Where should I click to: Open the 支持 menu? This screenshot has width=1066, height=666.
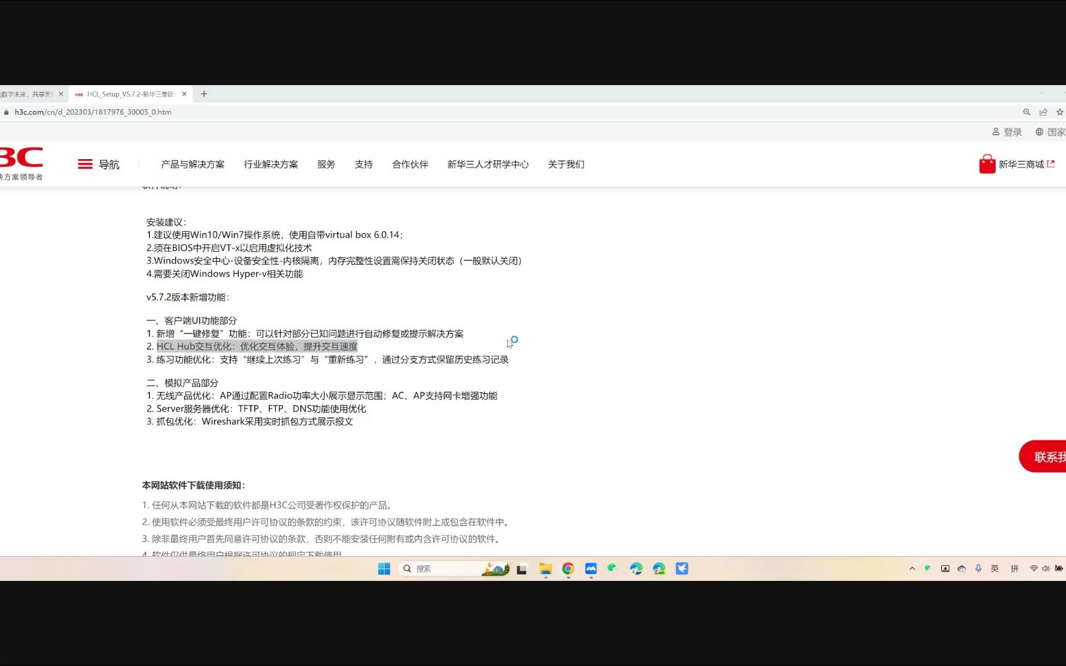[364, 165]
